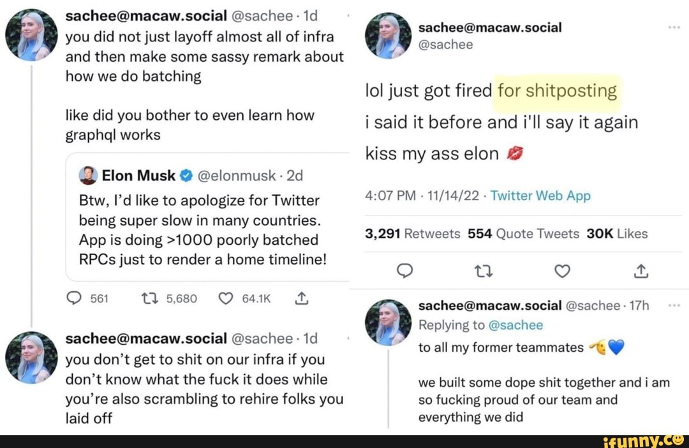689x448 pixels.
Task: Open sachee avatar on top-left tweet
Action: [27, 36]
